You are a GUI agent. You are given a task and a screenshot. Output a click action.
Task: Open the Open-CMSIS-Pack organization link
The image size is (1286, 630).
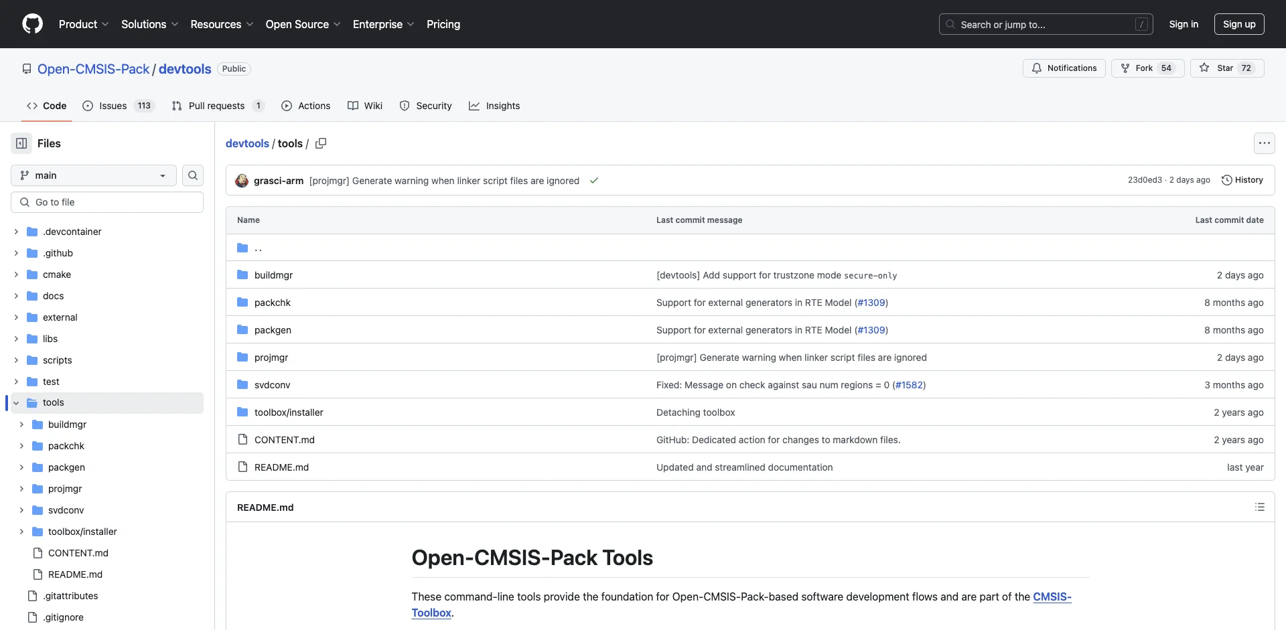[93, 69]
